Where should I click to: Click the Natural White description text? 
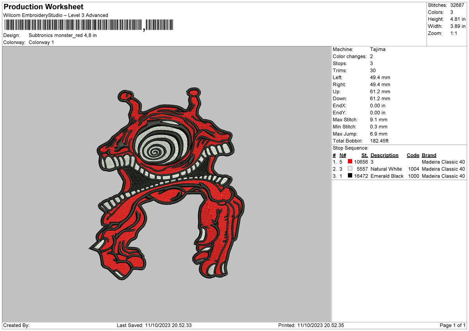pyautogui.click(x=386, y=169)
